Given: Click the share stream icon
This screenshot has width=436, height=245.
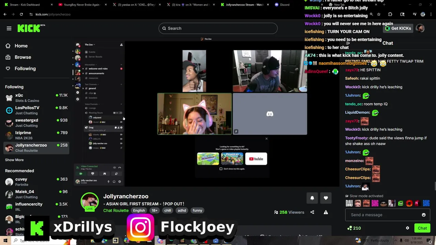Looking at the screenshot, I should tap(312, 212).
